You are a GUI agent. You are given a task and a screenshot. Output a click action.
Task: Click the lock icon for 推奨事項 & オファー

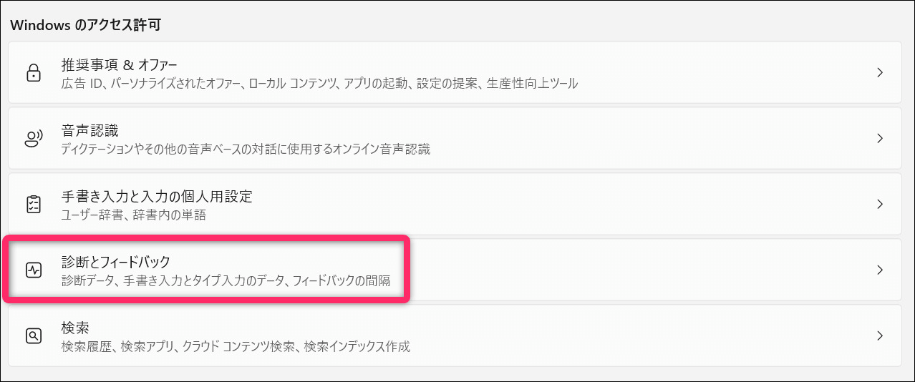click(x=33, y=73)
